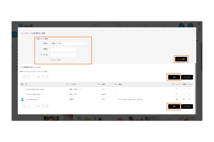Go to previous page in the upper pagination
Image resolution: width=214 pixels, height=142 pixels.
(29, 77)
